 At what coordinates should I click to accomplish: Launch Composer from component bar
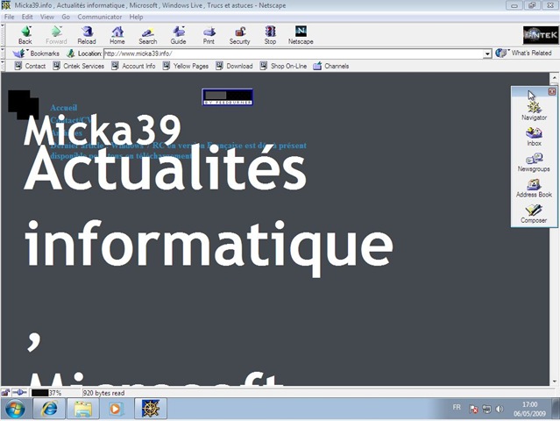534,214
